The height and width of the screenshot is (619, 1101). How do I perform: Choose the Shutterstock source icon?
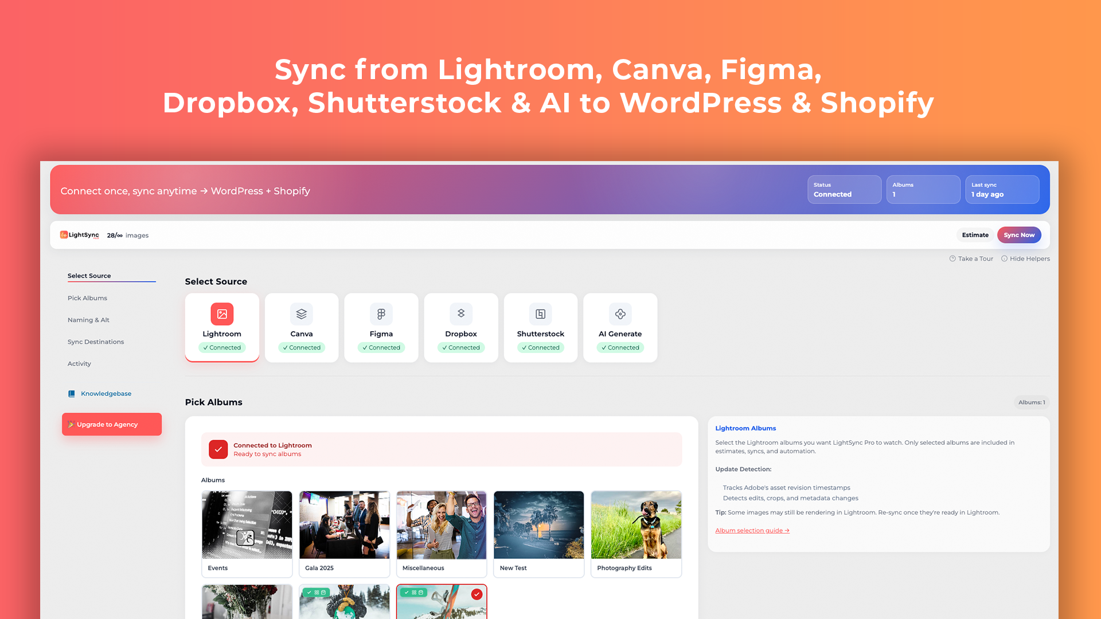tap(541, 314)
